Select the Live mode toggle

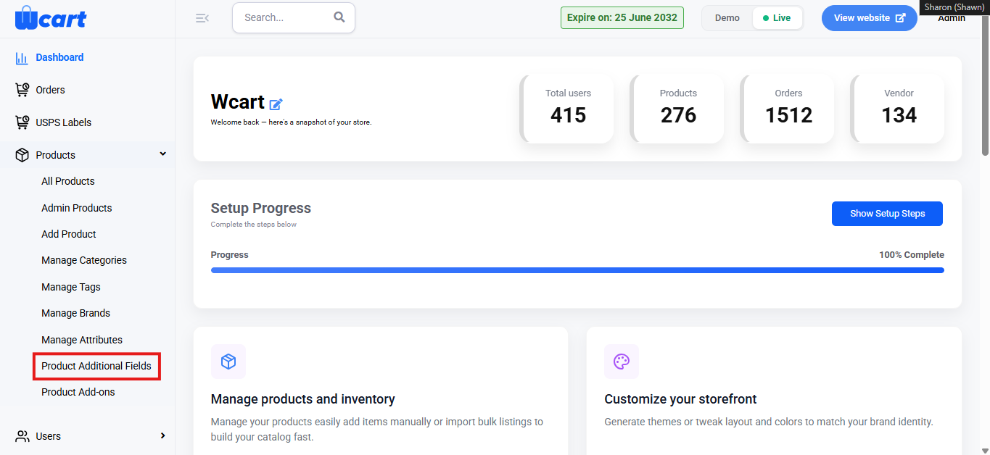777,18
